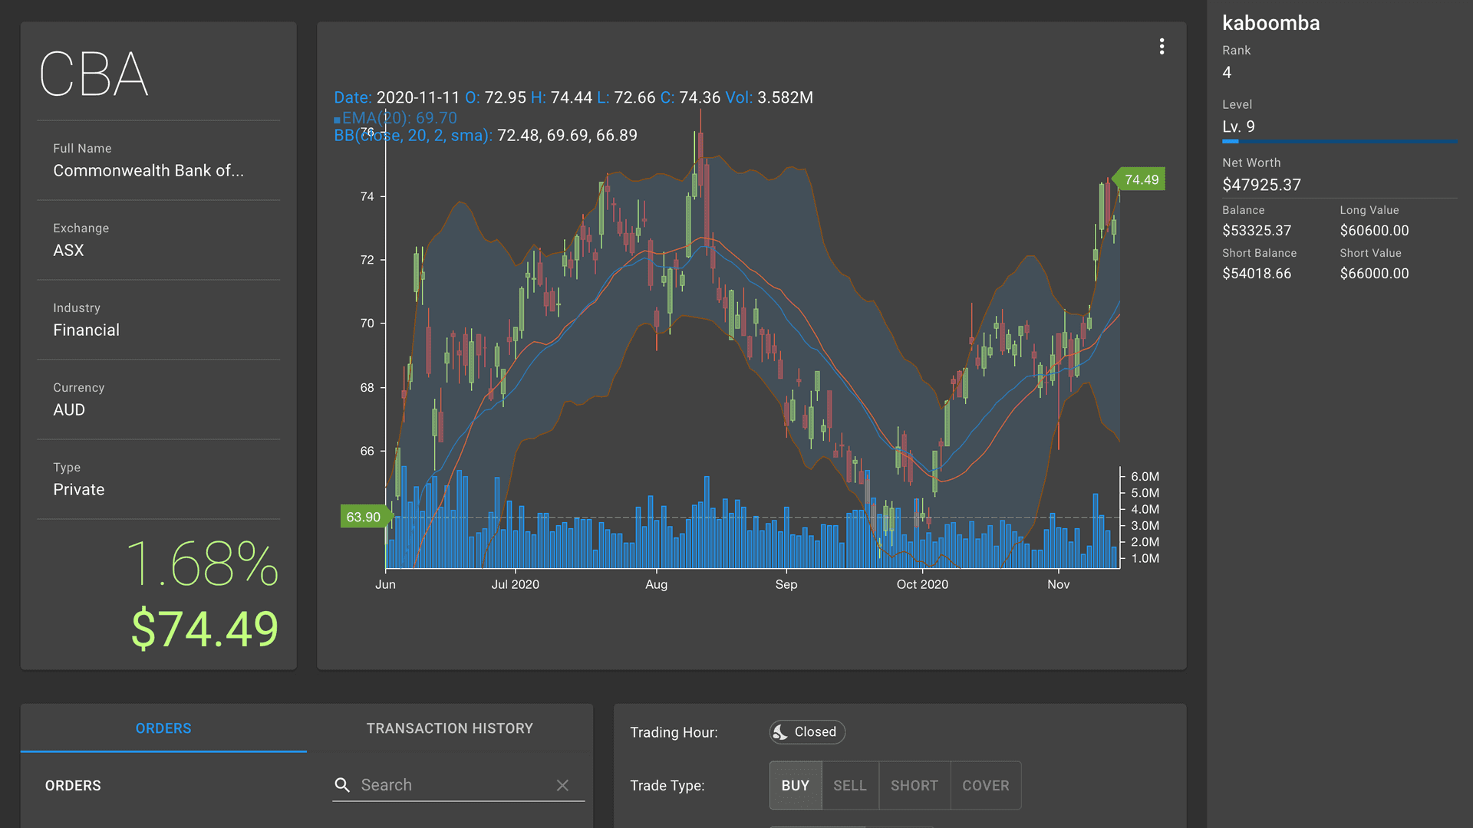
Task: Select COVER from the trade type selector
Action: point(985,785)
